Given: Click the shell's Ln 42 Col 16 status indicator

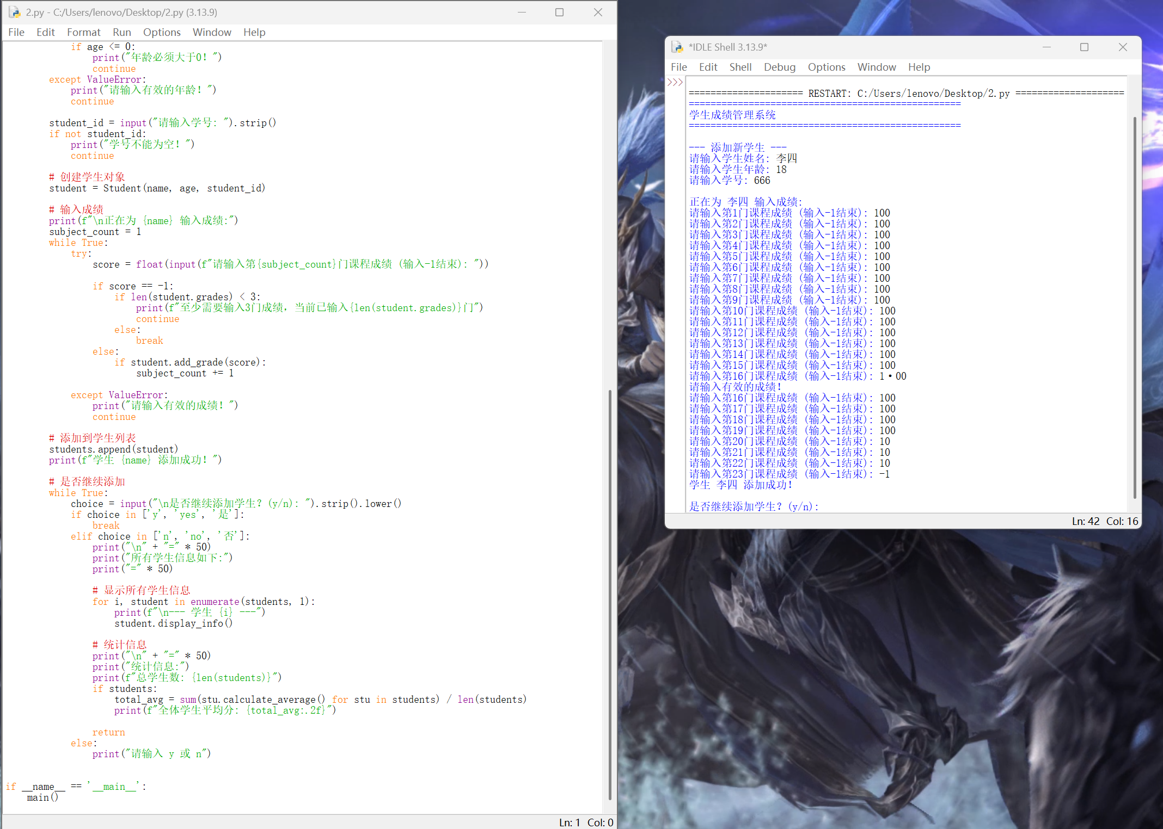Looking at the screenshot, I should 1105,521.
